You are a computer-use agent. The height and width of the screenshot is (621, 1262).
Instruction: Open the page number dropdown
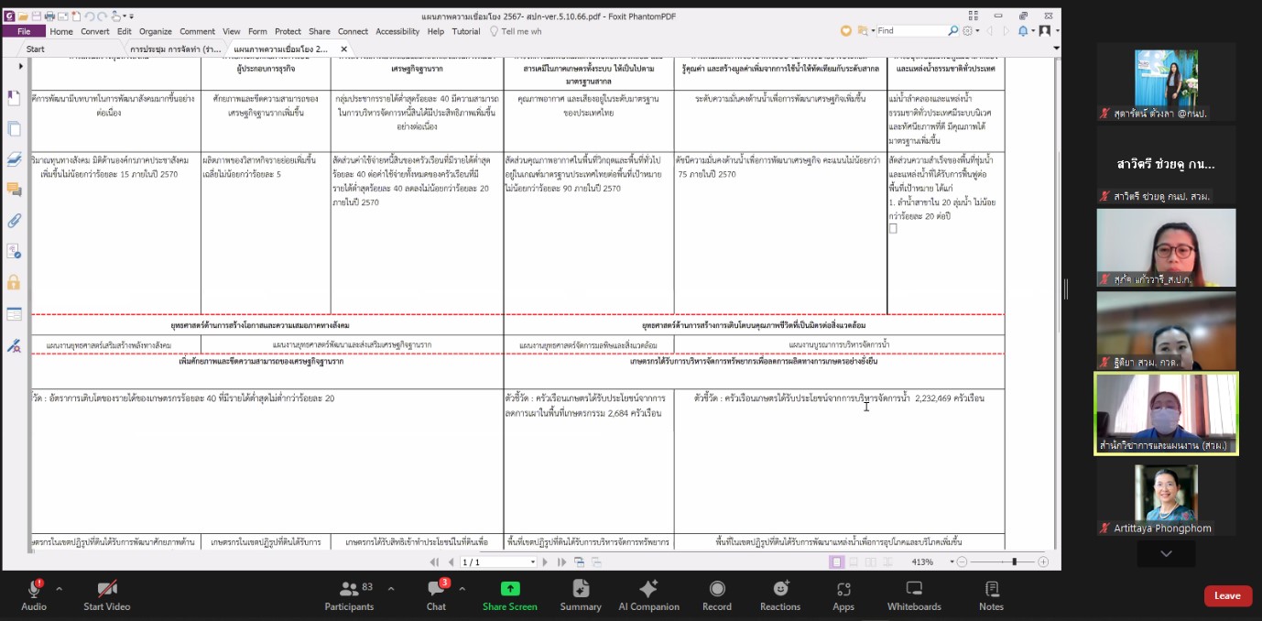[x=532, y=561]
